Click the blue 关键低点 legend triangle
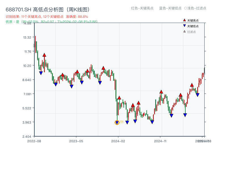This screenshot has height=170, width=227. coord(184,26)
